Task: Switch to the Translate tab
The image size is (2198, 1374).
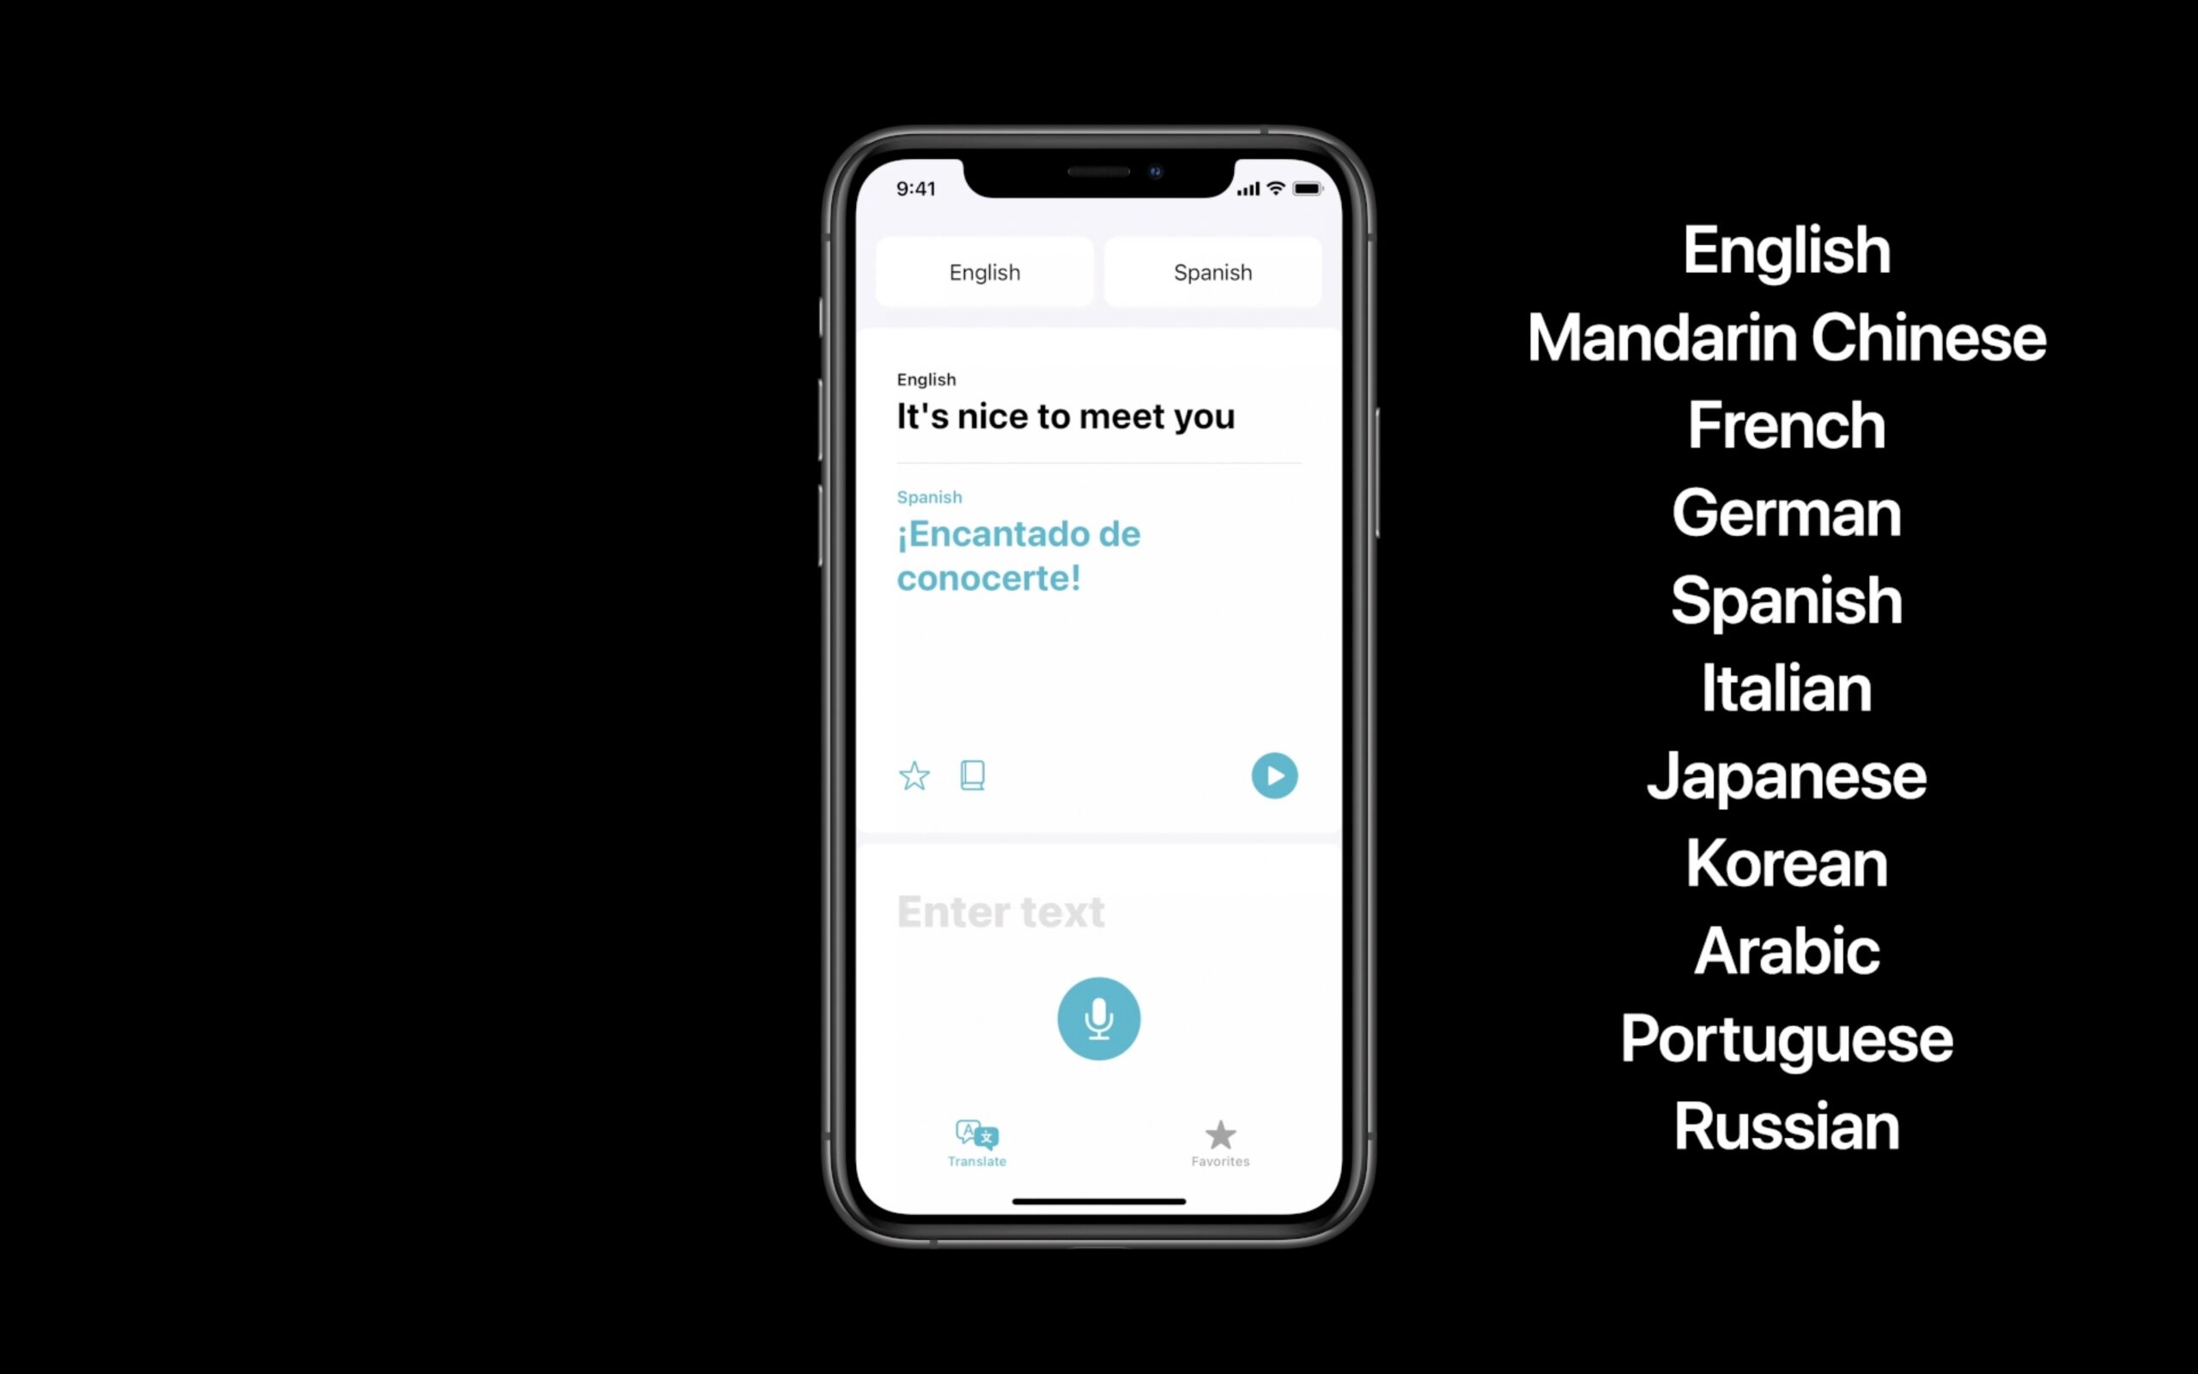Action: pyautogui.click(x=976, y=1140)
